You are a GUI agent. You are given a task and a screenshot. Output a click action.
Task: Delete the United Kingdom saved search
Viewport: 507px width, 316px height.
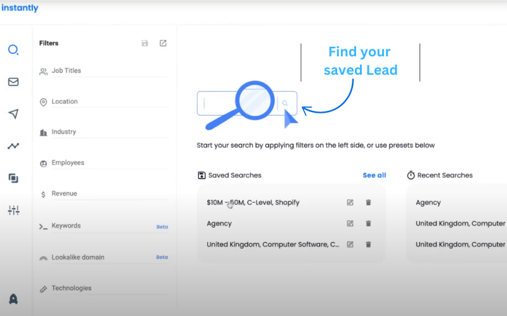pos(368,244)
